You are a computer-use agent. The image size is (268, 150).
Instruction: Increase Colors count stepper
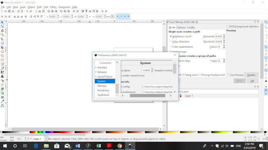pos(224,46)
